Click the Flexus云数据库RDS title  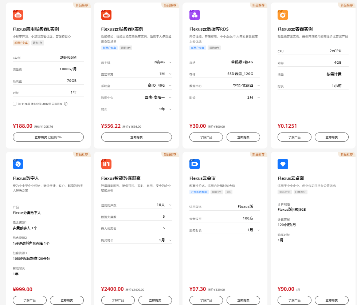tap(209, 29)
